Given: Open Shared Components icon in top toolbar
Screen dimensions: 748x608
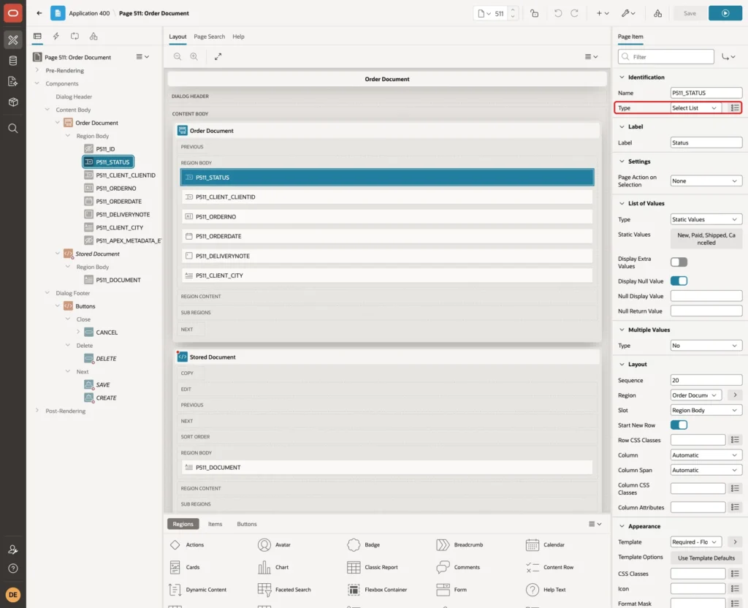Looking at the screenshot, I should [x=657, y=13].
